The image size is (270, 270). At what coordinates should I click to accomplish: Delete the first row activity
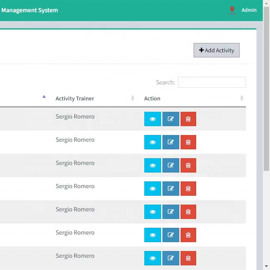[188, 119]
